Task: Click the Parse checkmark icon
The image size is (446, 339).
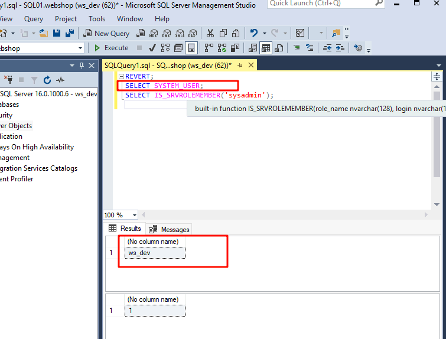Action: [152, 48]
